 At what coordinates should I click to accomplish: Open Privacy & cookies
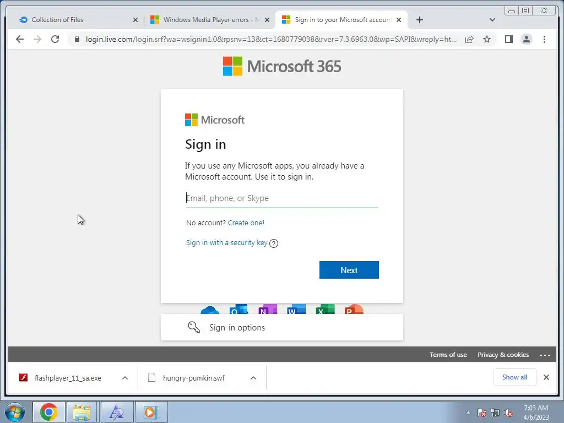click(x=503, y=355)
